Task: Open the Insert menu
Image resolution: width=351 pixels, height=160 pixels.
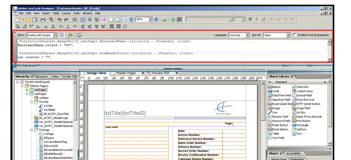Action: 46,13
